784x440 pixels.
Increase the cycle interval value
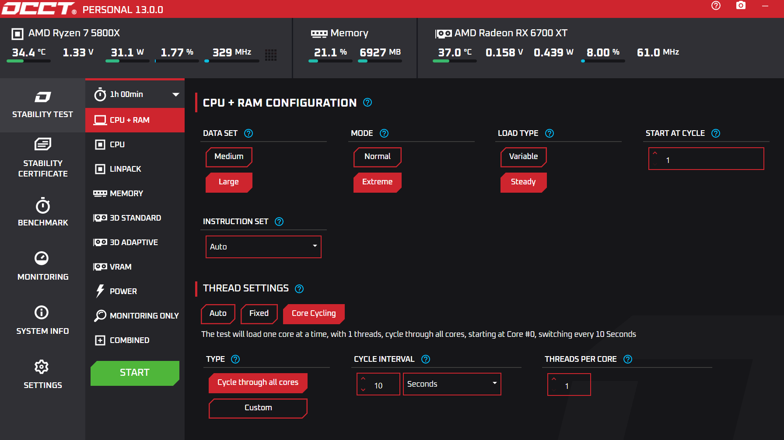(x=363, y=379)
